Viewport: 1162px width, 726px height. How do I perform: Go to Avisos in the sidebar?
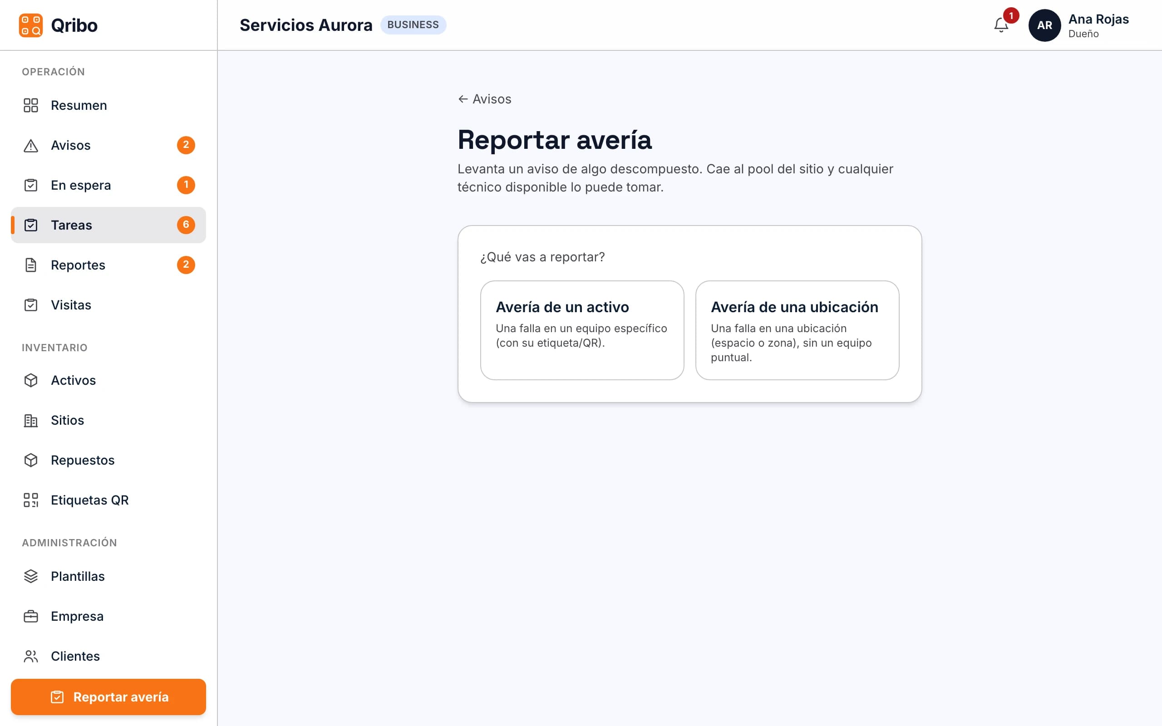pos(108,145)
